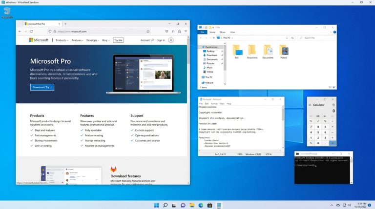This screenshot has height=209, width=375.
Task: Click the plus key in Calculator
Action: click(x=333, y=138)
